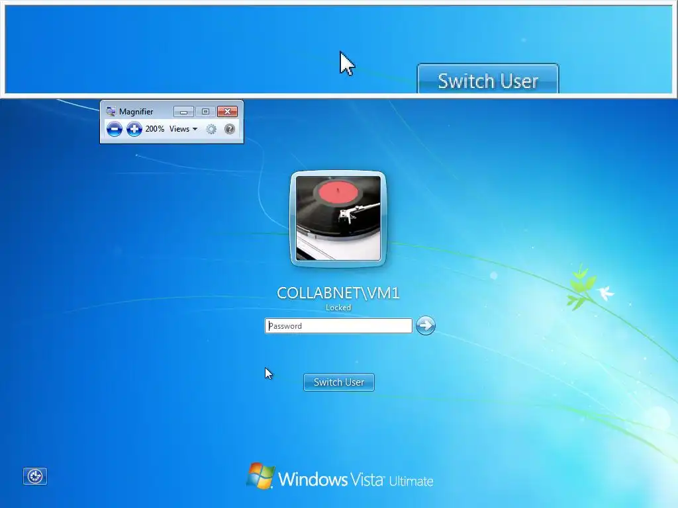Screen dimensions: 678x508
Task: Open the Ease of Access button
Action: [x=35, y=476]
